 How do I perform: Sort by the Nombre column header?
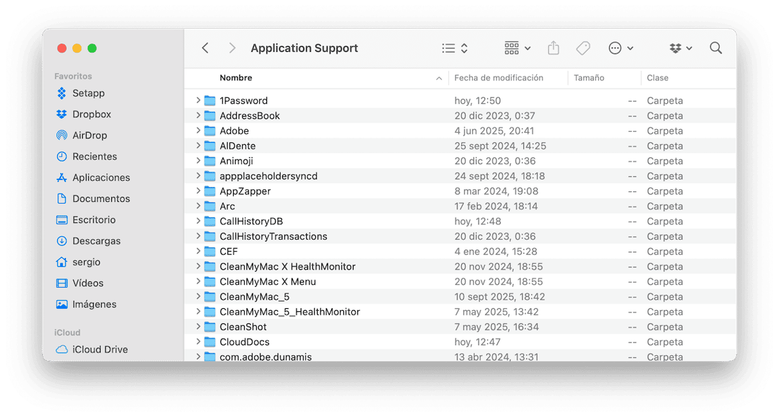pos(236,78)
